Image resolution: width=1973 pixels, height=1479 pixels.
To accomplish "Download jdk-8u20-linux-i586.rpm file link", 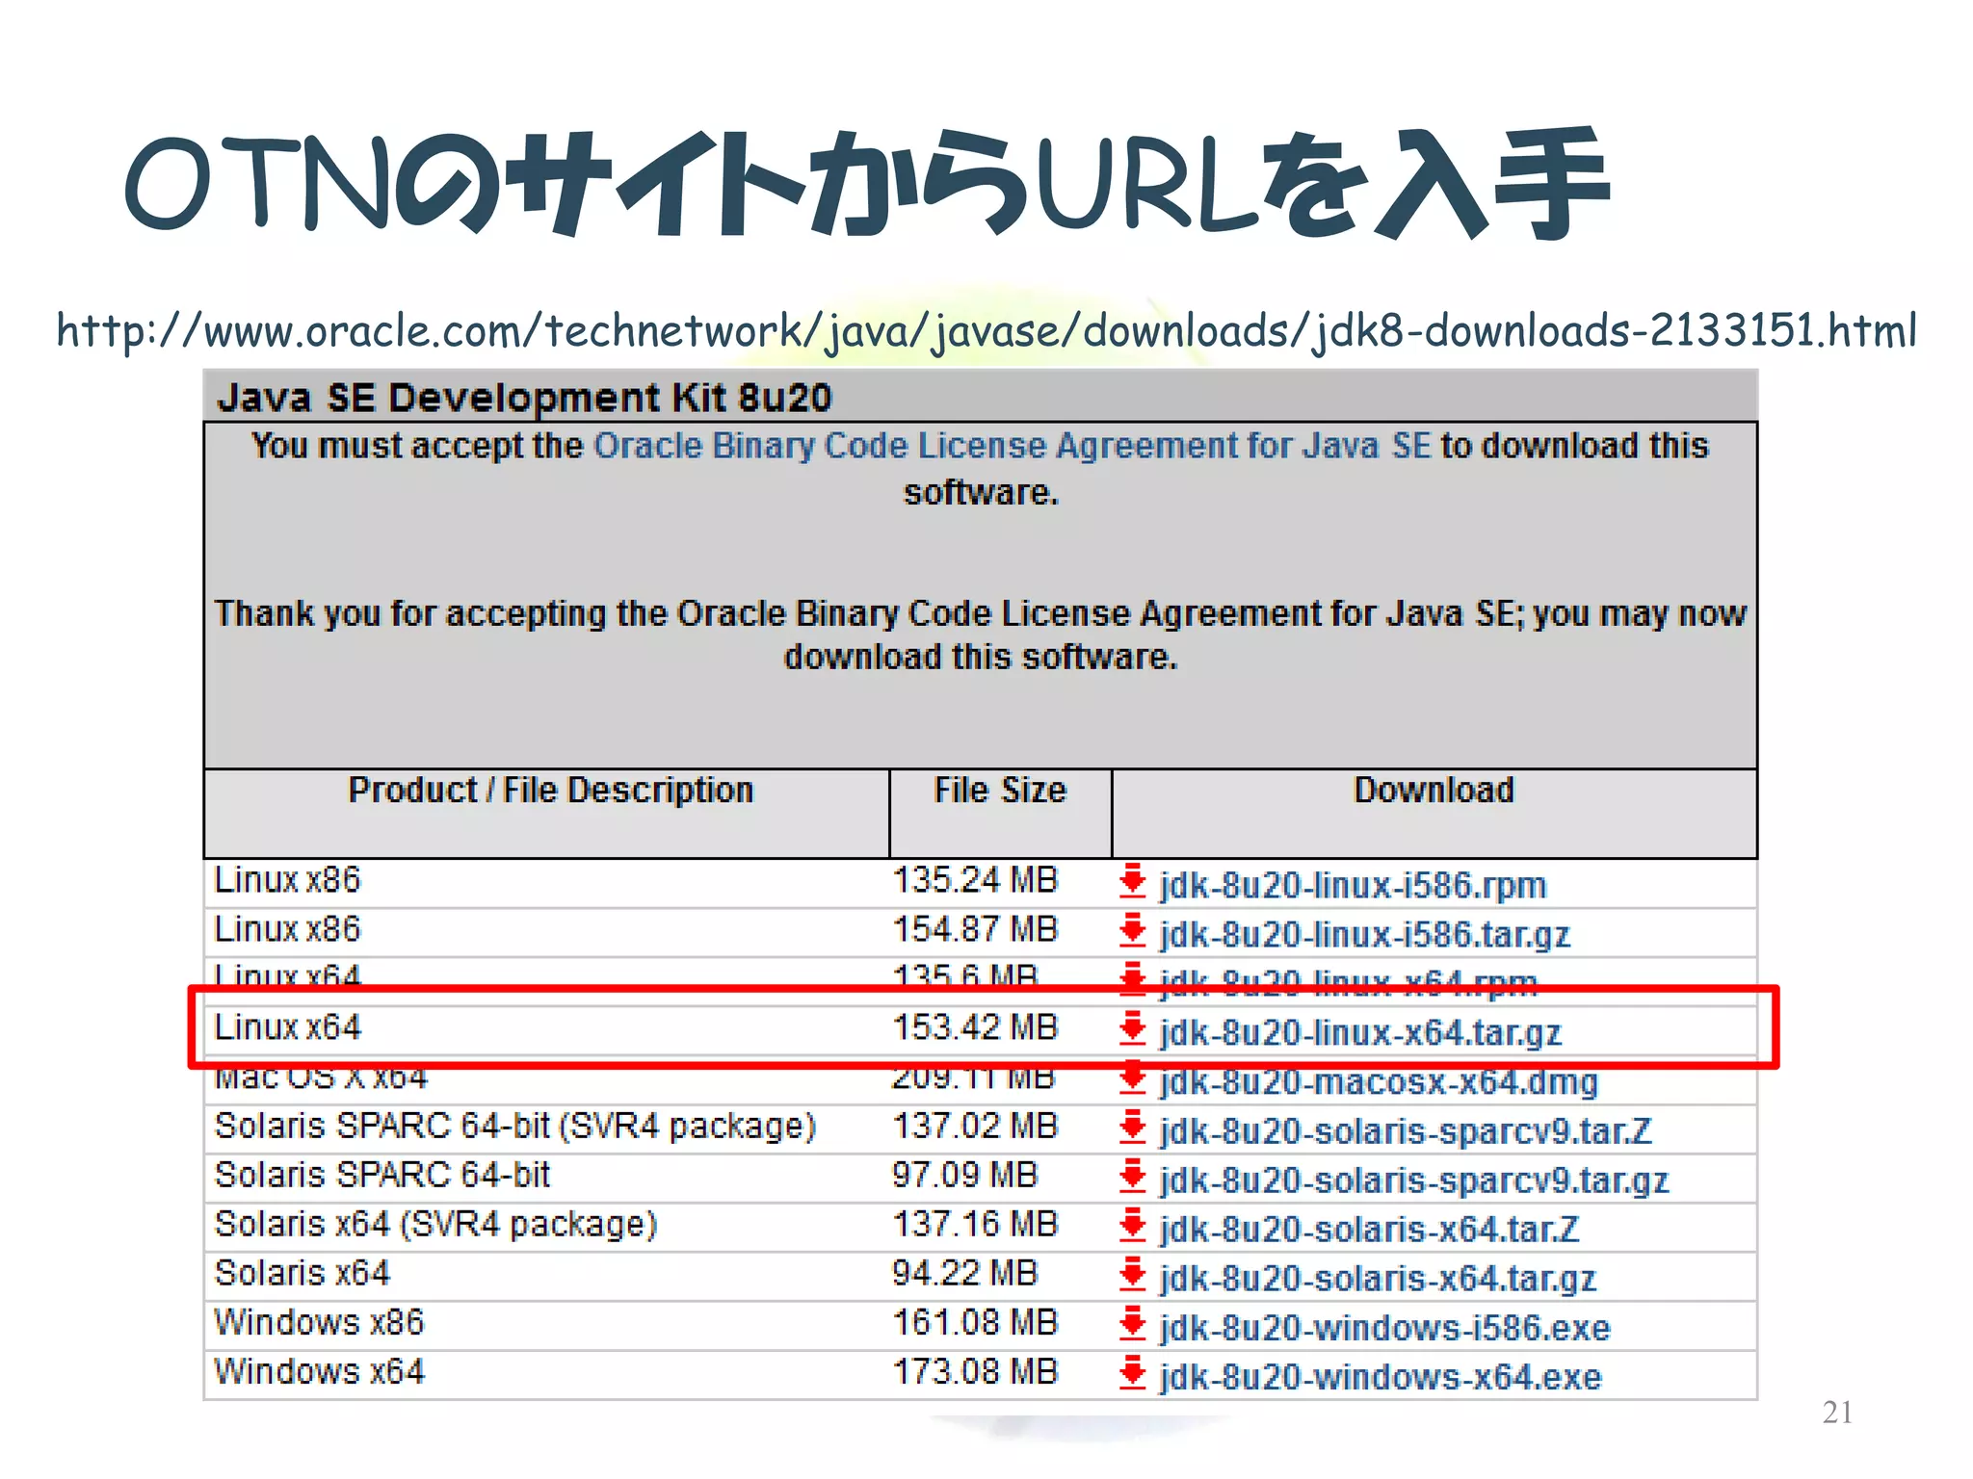I will tap(1353, 885).
